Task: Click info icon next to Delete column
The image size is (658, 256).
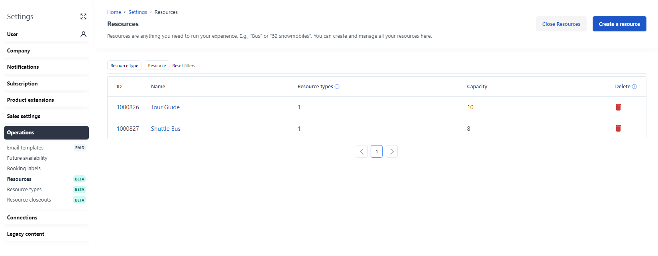Action: pos(634,87)
